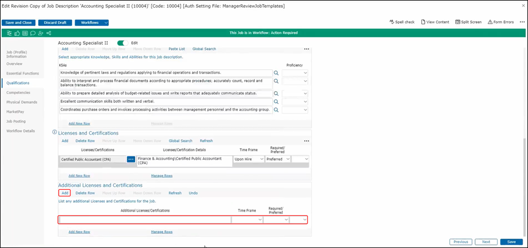Screen dimensions: 528x248
Task: Click the Save and Close button
Action: pos(19,22)
